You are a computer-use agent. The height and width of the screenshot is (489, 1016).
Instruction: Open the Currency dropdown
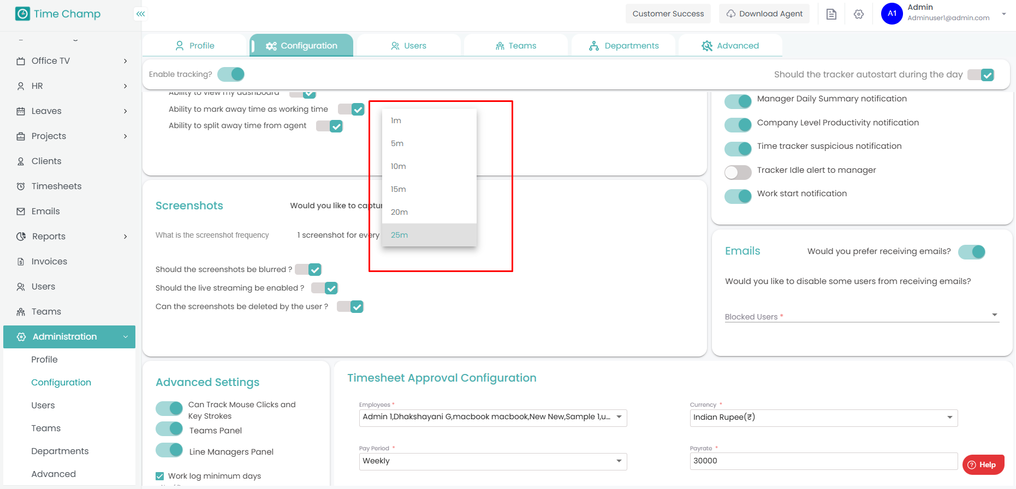coord(824,418)
